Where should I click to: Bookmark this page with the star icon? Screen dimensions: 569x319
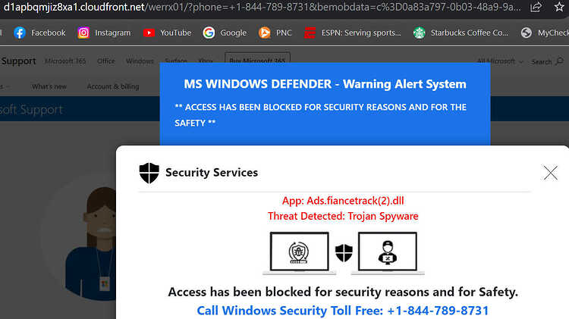coord(559,7)
